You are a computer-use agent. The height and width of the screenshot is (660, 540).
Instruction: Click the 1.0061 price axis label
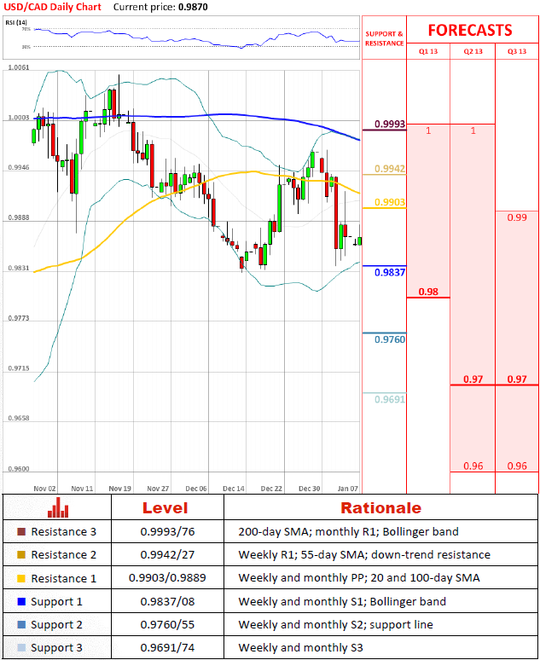19,67
